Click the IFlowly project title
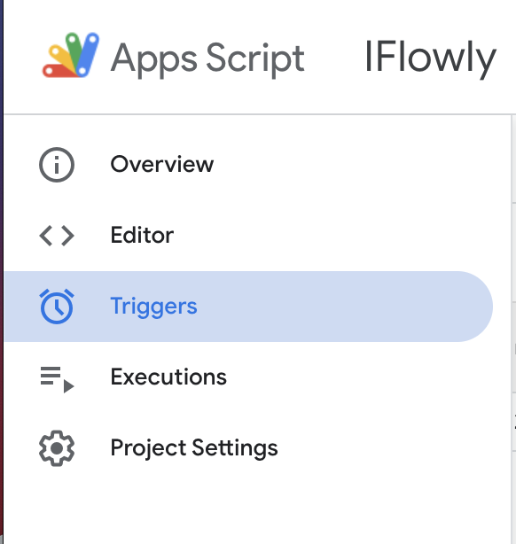 pyautogui.click(x=431, y=58)
